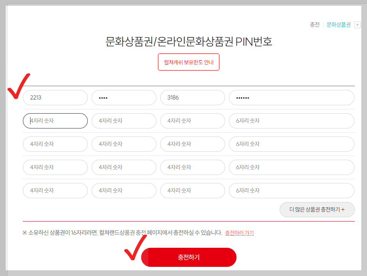Select the second row's 6자리 숫자 field
367x276 pixels.
click(x=291, y=121)
